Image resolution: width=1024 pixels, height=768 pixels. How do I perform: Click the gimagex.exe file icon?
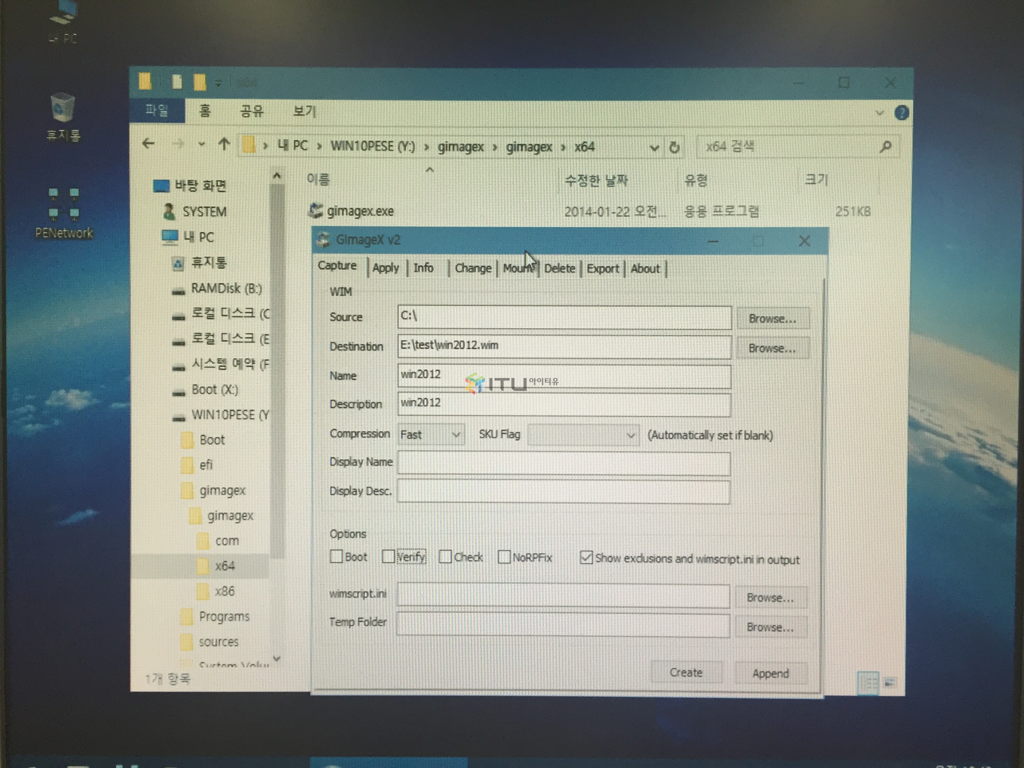(x=316, y=211)
